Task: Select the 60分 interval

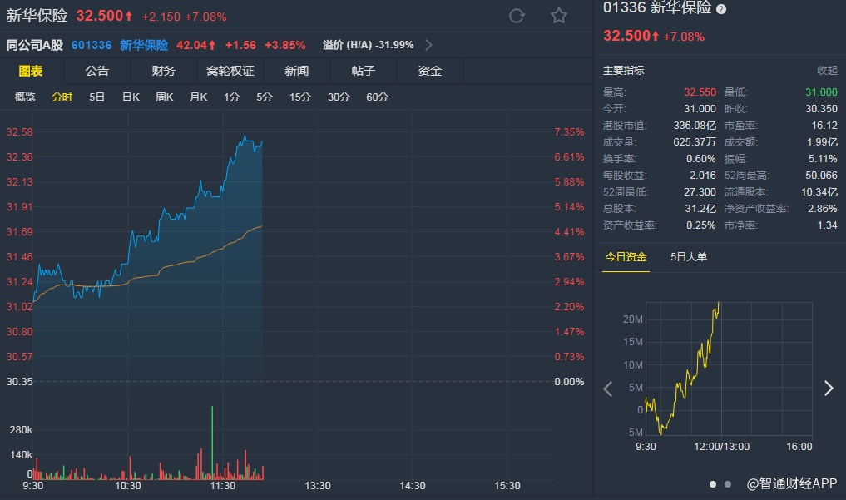Action: pyautogui.click(x=377, y=97)
